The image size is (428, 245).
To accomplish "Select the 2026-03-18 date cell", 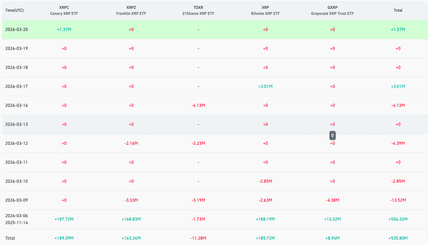I will tap(16, 67).
